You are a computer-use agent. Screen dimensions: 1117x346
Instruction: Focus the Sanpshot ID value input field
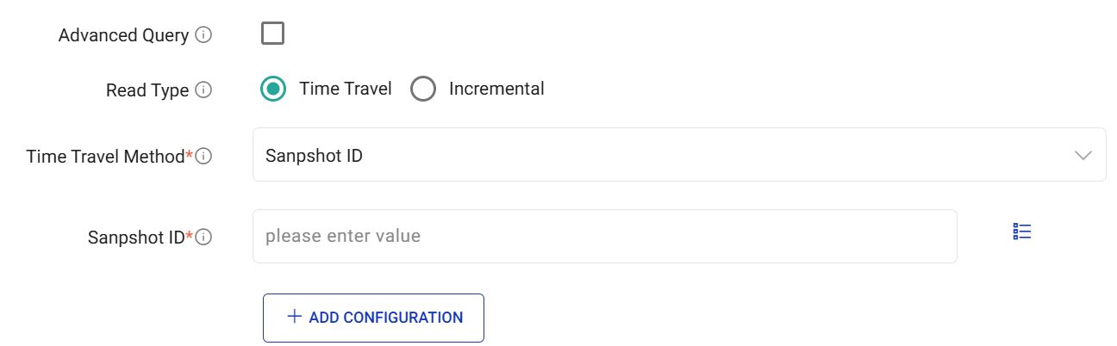click(x=604, y=236)
